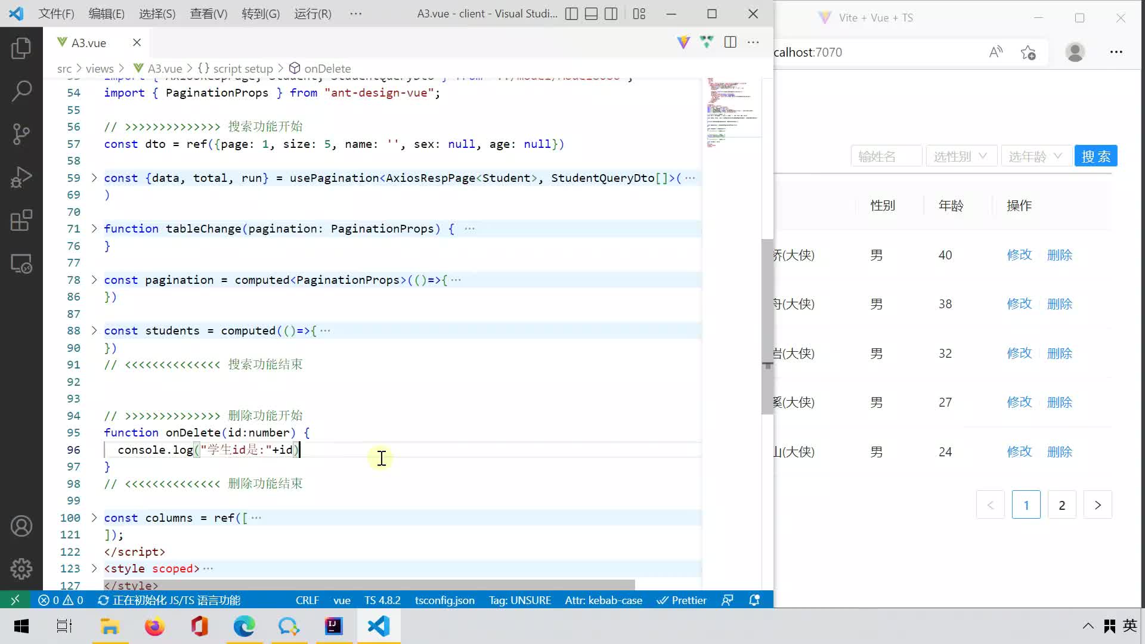Close the A3.vue editor tab
This screenshot has height=644, width=1145.
coord(137,42)
